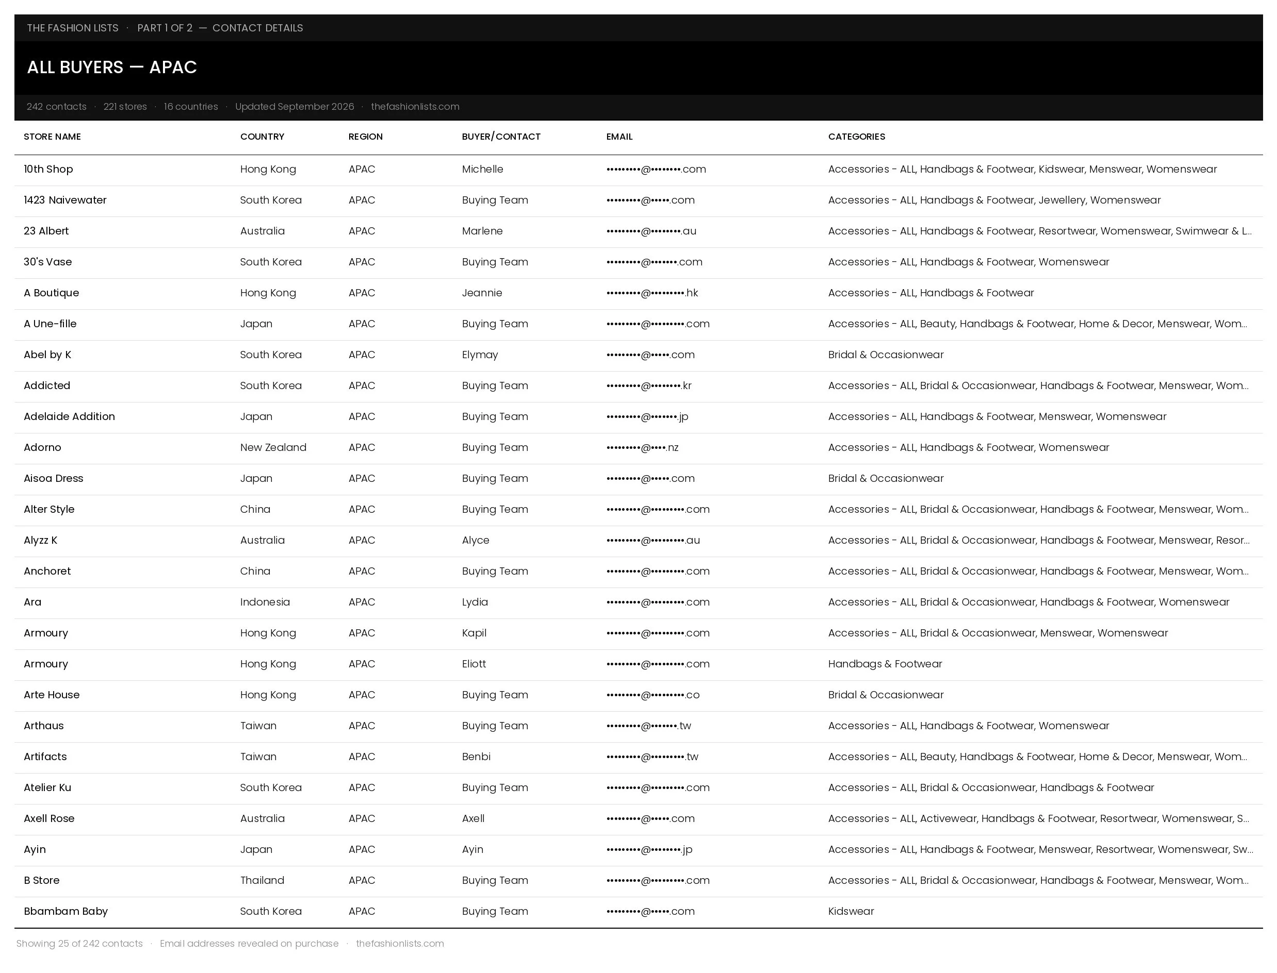Click the COUNTRY column header
The image size is (1277, 973).
[262, 137]
